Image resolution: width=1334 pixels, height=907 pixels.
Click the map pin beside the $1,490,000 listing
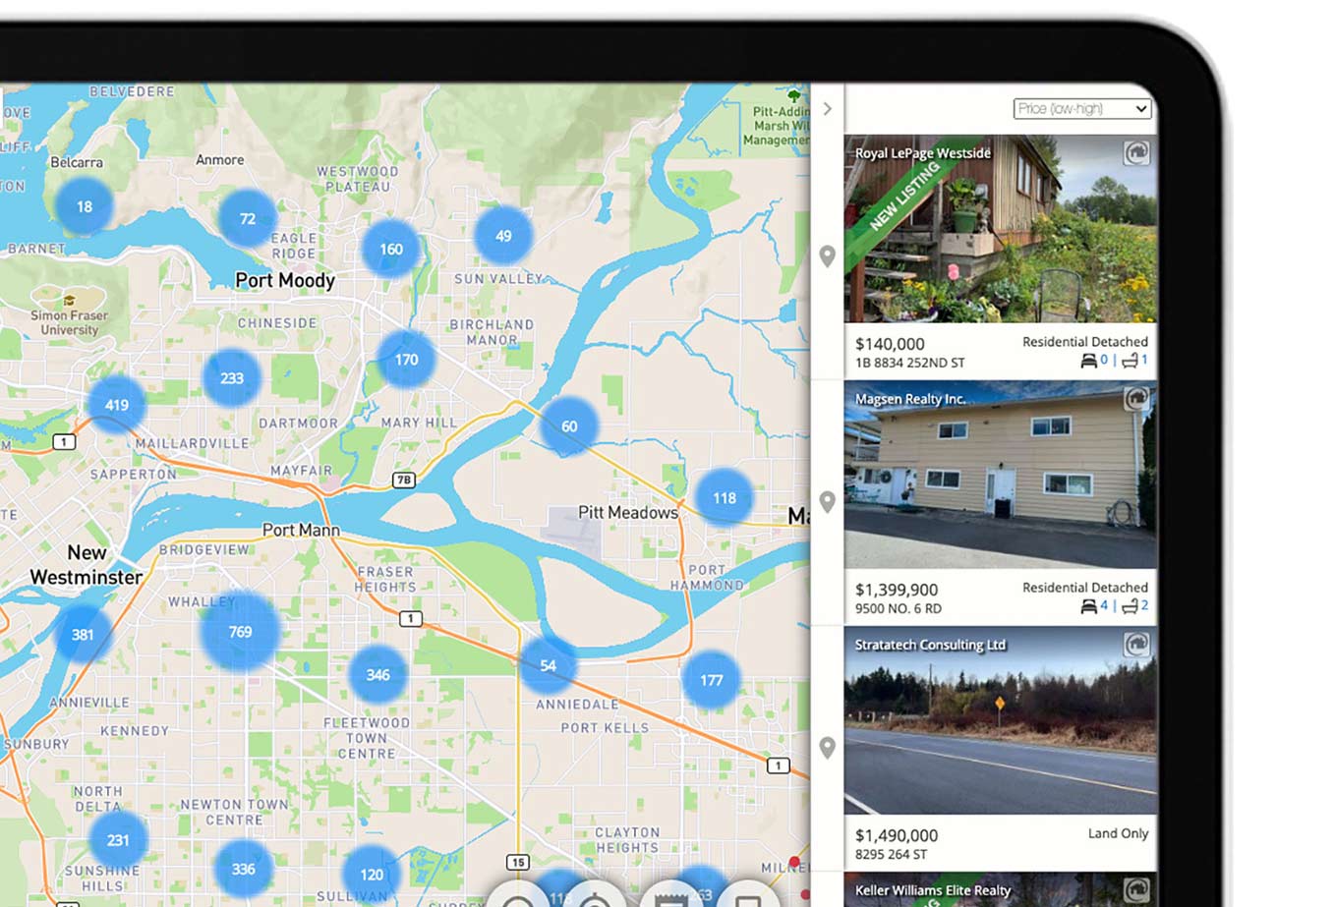pos(828,748)
